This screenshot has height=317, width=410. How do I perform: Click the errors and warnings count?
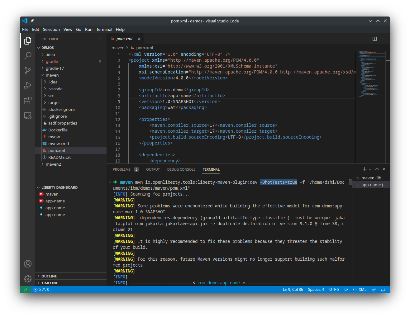pos(41,290)
